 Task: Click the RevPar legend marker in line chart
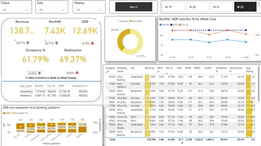point(161,24)
